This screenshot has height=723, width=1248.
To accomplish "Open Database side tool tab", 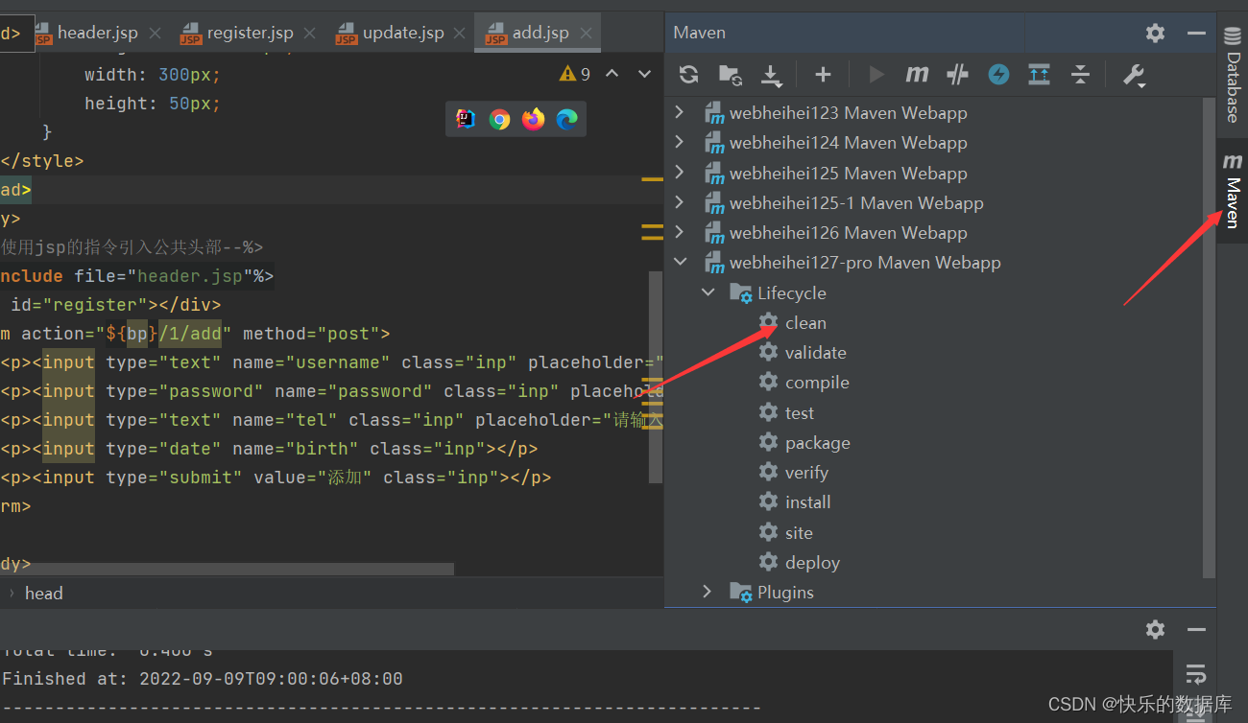I will click(x=1233, y=76).
